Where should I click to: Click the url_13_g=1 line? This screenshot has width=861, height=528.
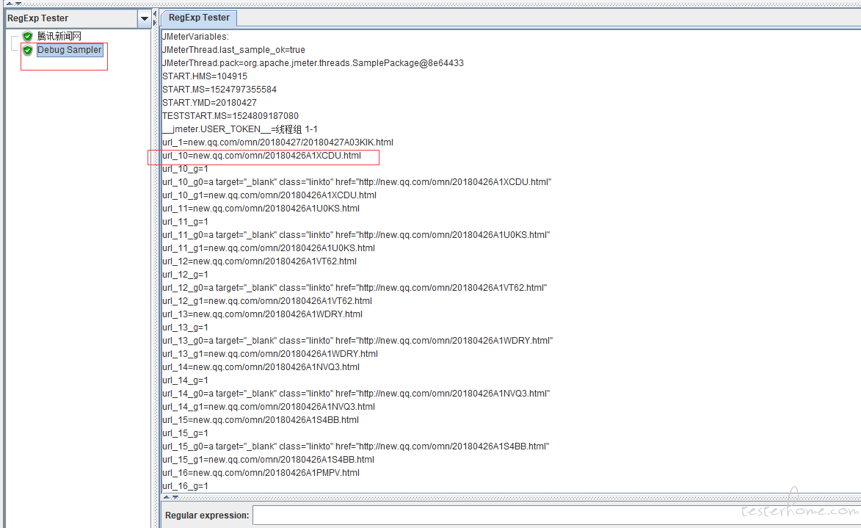point(185,327)
